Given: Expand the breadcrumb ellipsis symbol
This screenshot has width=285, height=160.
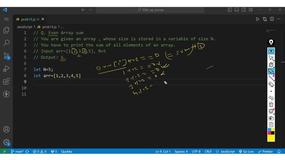Looking at the screenshot, I should (x=62, y=27).
